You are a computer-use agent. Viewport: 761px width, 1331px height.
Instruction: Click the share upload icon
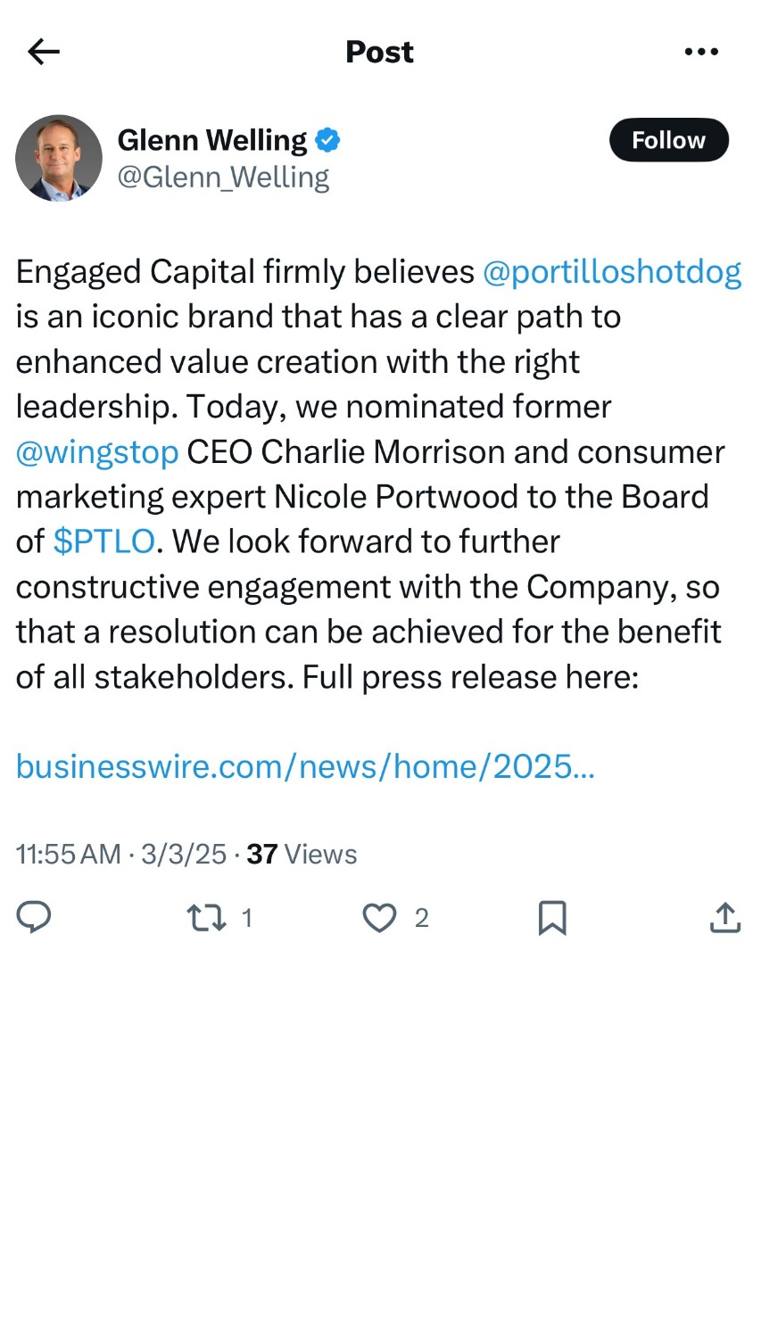click(725, 917)
